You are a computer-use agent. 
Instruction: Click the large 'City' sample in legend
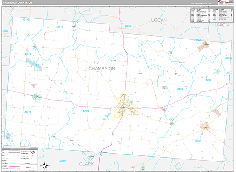click(33, 152)
